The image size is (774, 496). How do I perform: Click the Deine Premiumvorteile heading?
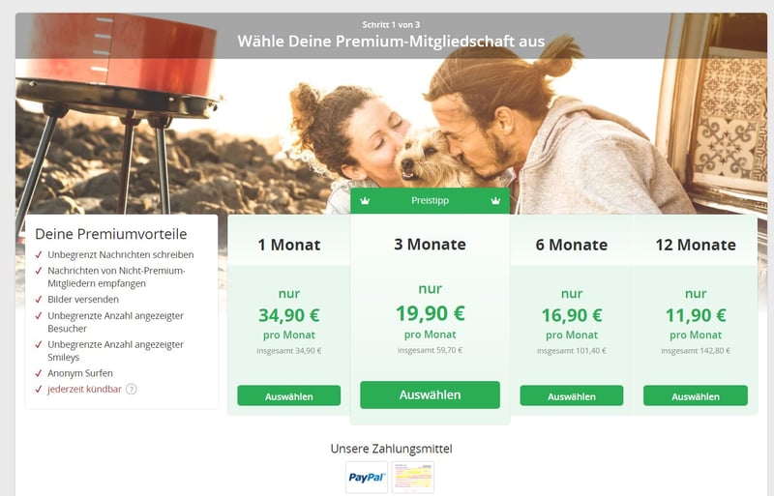111,234
